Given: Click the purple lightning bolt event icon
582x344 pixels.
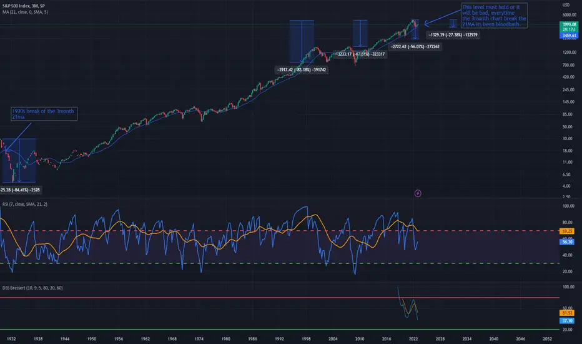Looking at the screenshot, I should click(418, 193).
